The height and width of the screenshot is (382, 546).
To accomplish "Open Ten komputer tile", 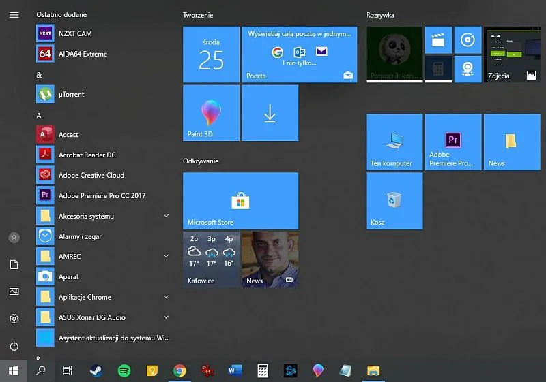I will click(x=394, y=142).
